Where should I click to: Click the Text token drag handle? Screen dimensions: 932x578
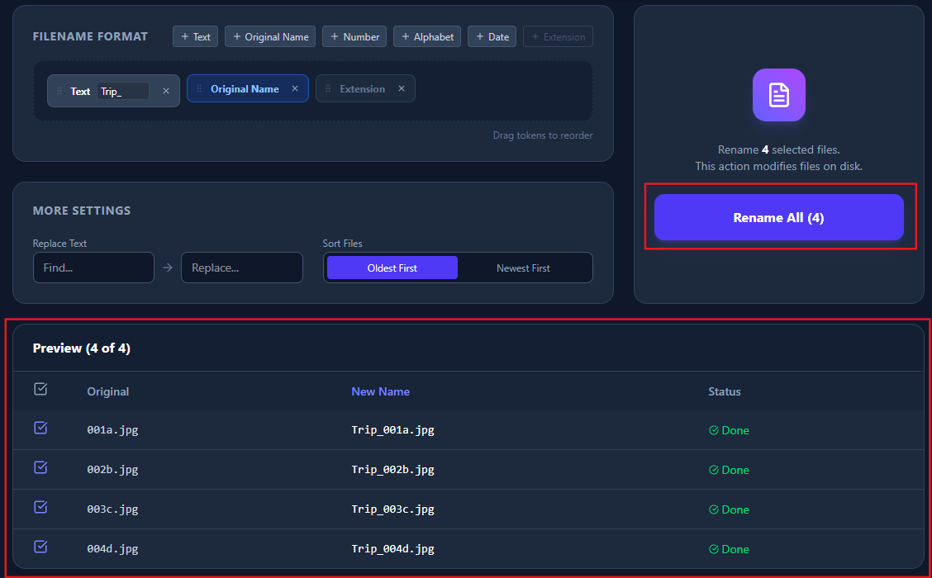[x=59, y=91]
